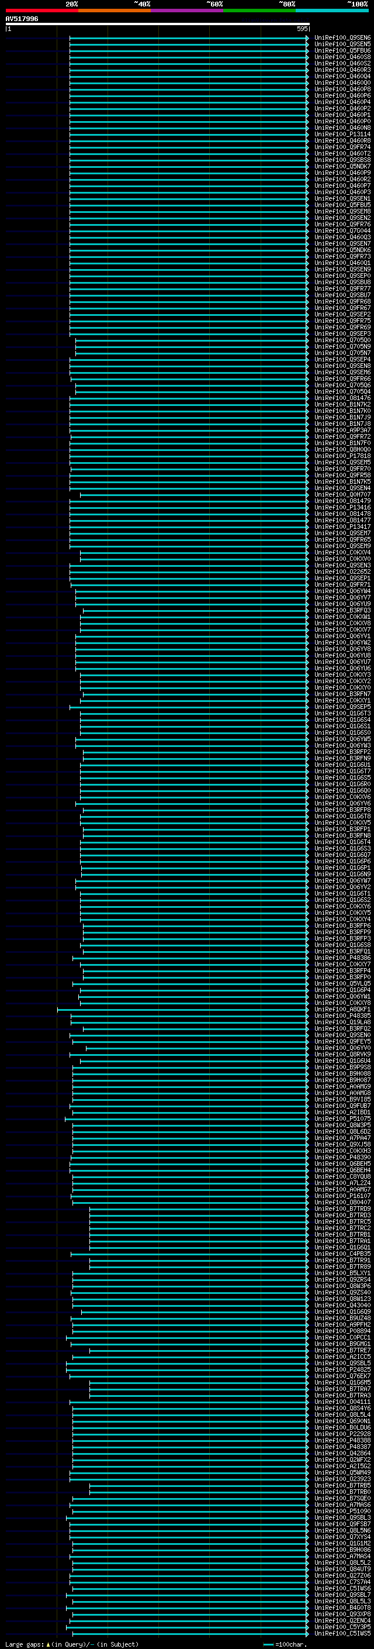Select label UniRef100_B3RFP8
Screen dimensions: 374x1649
pyautogui.click(x=342, y=810)
